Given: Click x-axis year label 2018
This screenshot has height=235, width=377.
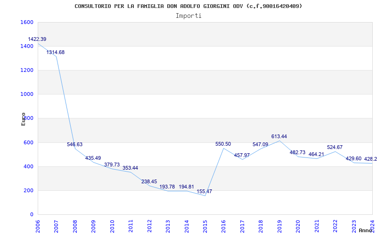Looking at the screenshot, I should pyautogui.click(x=261, y=227).
